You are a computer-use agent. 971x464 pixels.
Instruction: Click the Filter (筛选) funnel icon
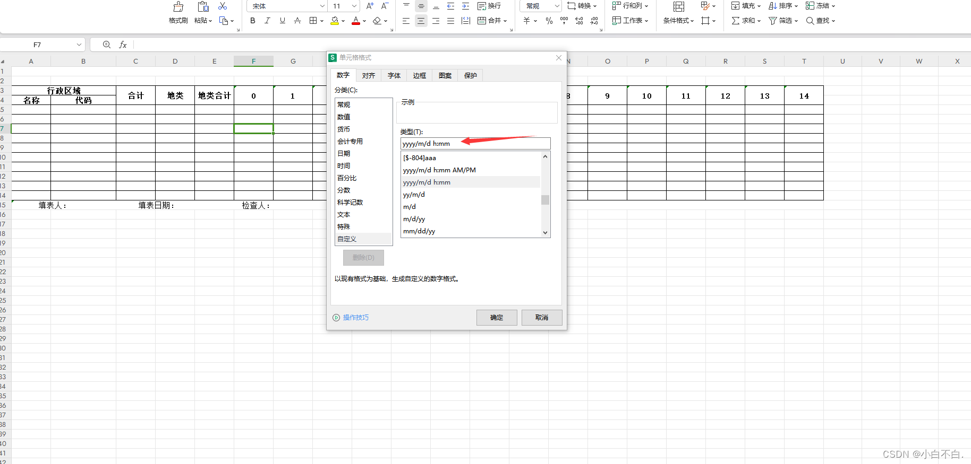[773, 21]
